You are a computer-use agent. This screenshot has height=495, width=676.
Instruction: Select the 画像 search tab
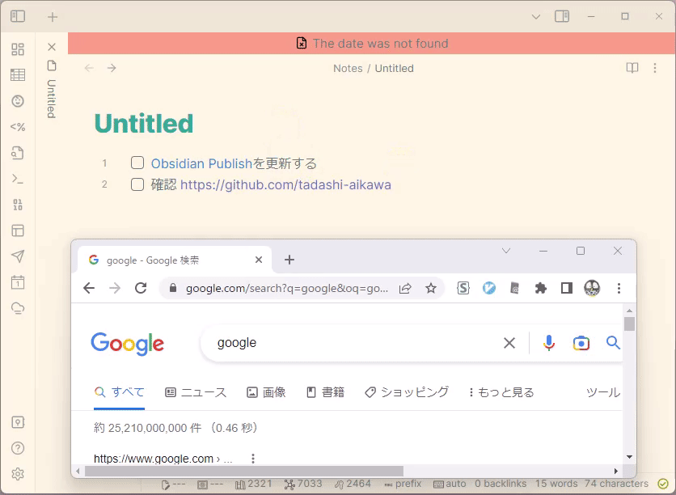pos(266,392)
